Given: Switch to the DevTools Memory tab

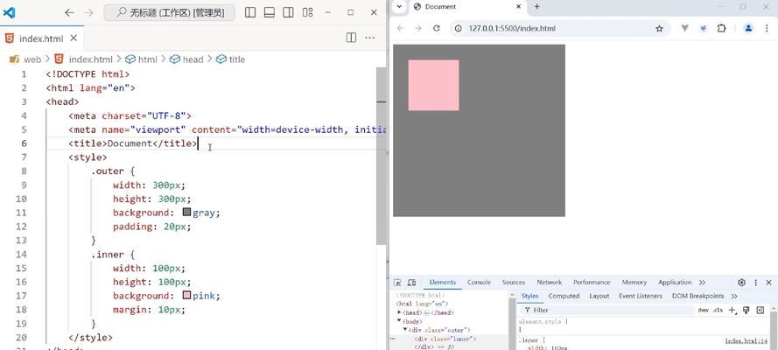Looking at the screenshot, I should coord(634,282).
